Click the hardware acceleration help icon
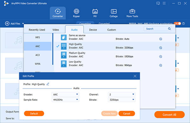 184,23
